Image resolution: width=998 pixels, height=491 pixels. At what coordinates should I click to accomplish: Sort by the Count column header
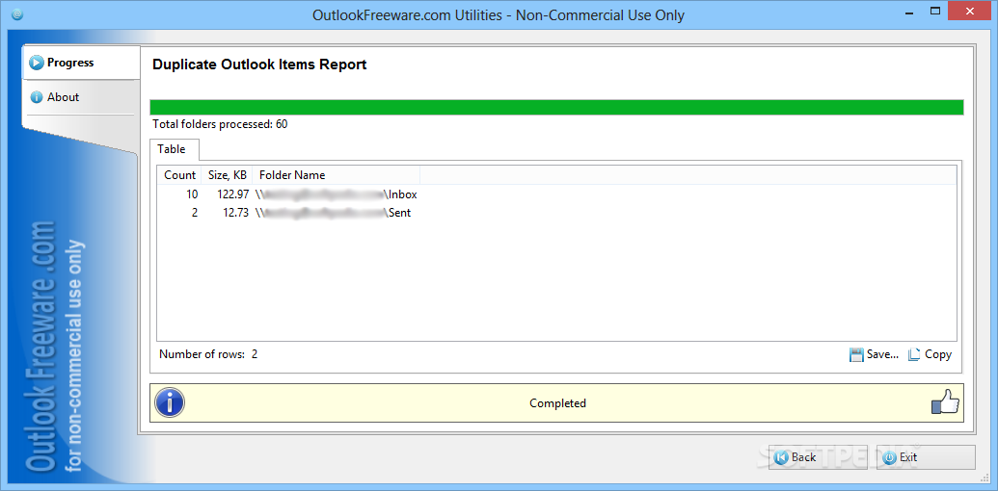pyautogui.click(x=179, y=175)
